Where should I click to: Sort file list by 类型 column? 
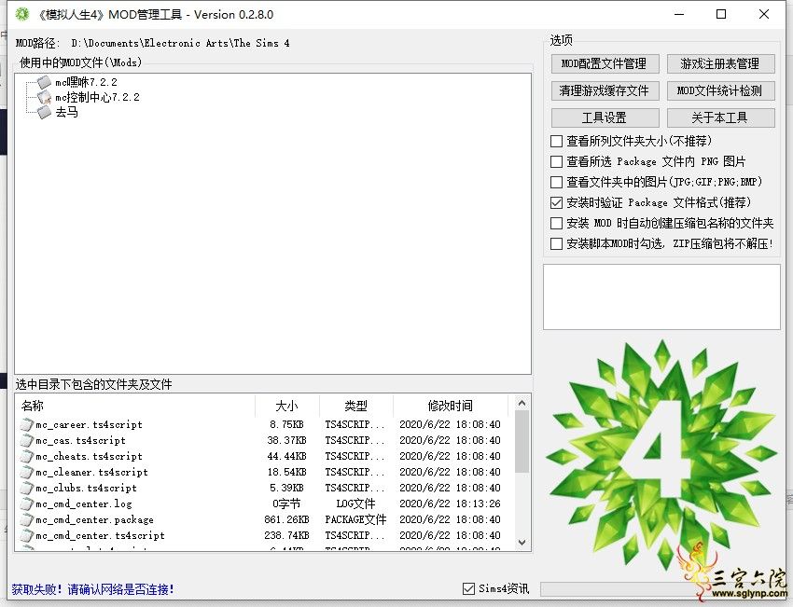point(356,406)
